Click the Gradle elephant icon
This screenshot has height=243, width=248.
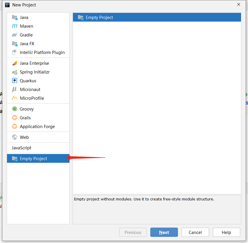tap(15, 35)
